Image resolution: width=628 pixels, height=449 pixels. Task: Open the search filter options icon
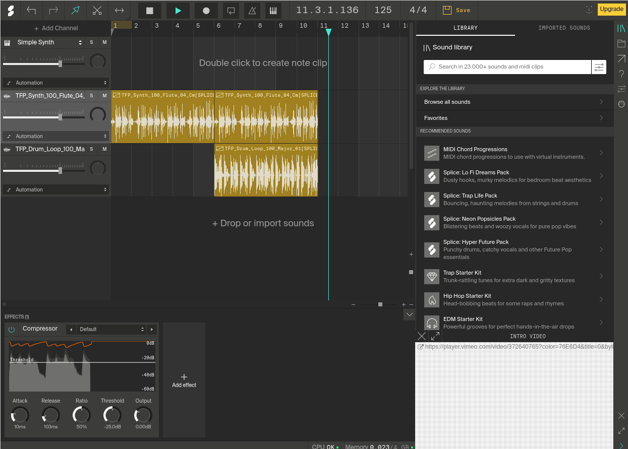[x=599, y=67]
